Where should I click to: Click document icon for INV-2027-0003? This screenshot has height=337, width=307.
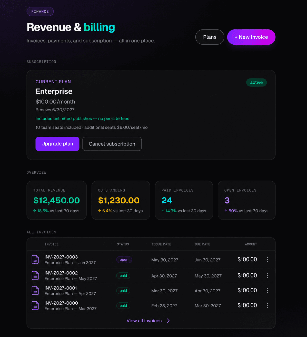click(35, 260)
